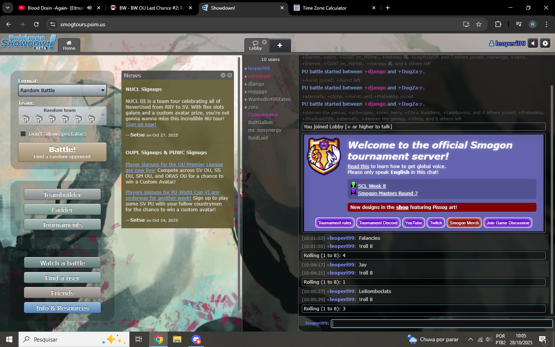This screenshot has height=347, width=555.
Task: Click Watch a battle
Action: pos(62,263)
